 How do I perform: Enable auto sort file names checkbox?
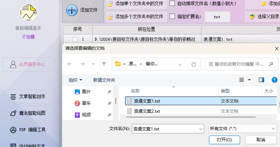click(172, 3)
